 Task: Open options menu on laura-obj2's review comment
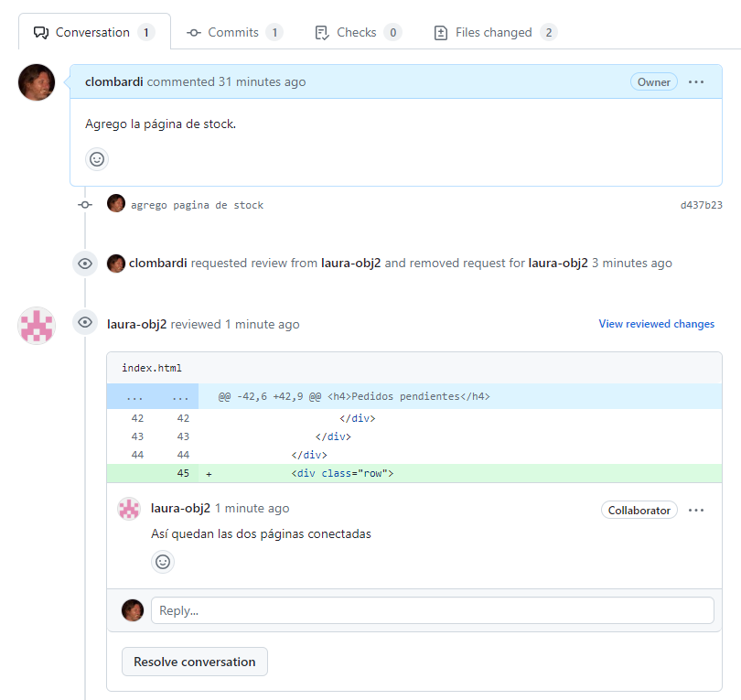[696, 510]
